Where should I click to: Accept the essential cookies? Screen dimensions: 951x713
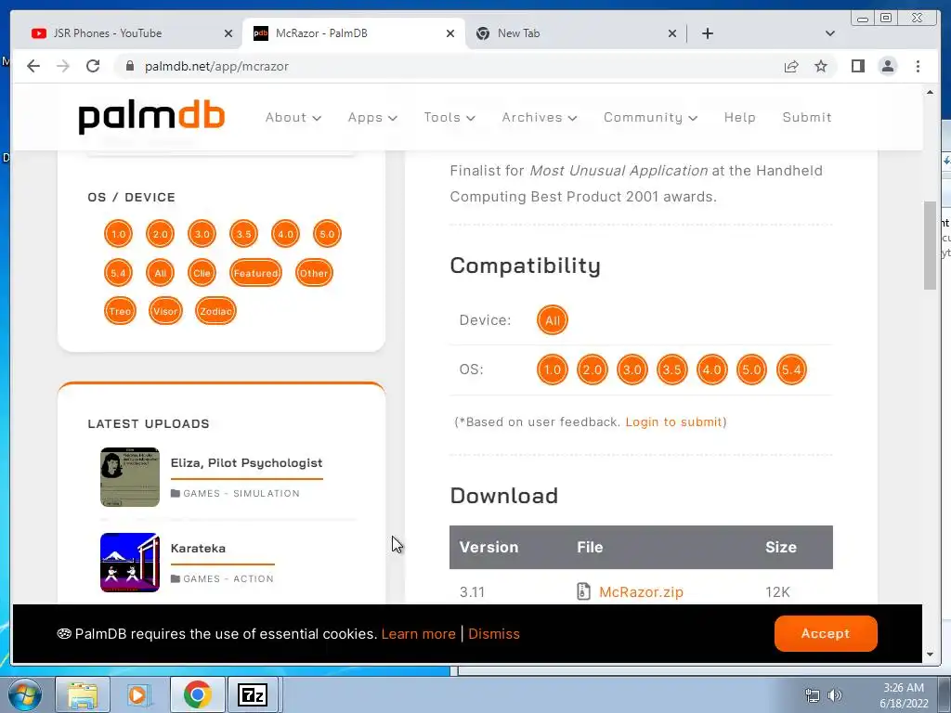(826, 633)
